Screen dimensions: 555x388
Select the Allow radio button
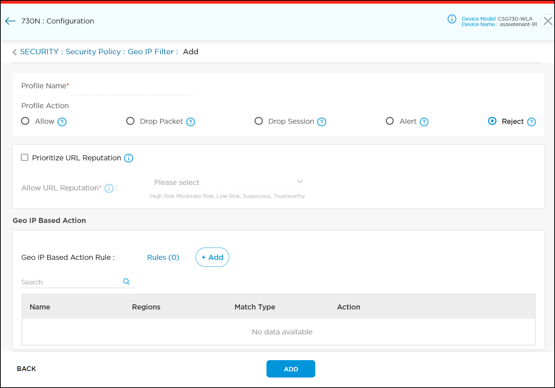[x=25, y=121]
